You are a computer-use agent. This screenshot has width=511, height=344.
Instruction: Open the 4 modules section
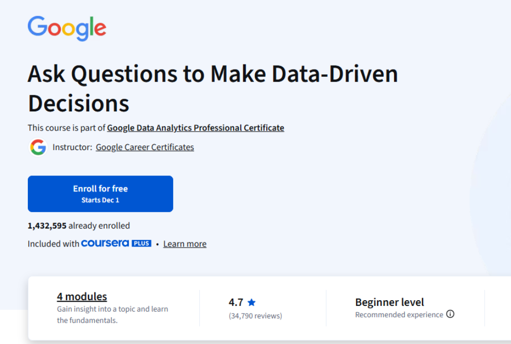(81, 297)
